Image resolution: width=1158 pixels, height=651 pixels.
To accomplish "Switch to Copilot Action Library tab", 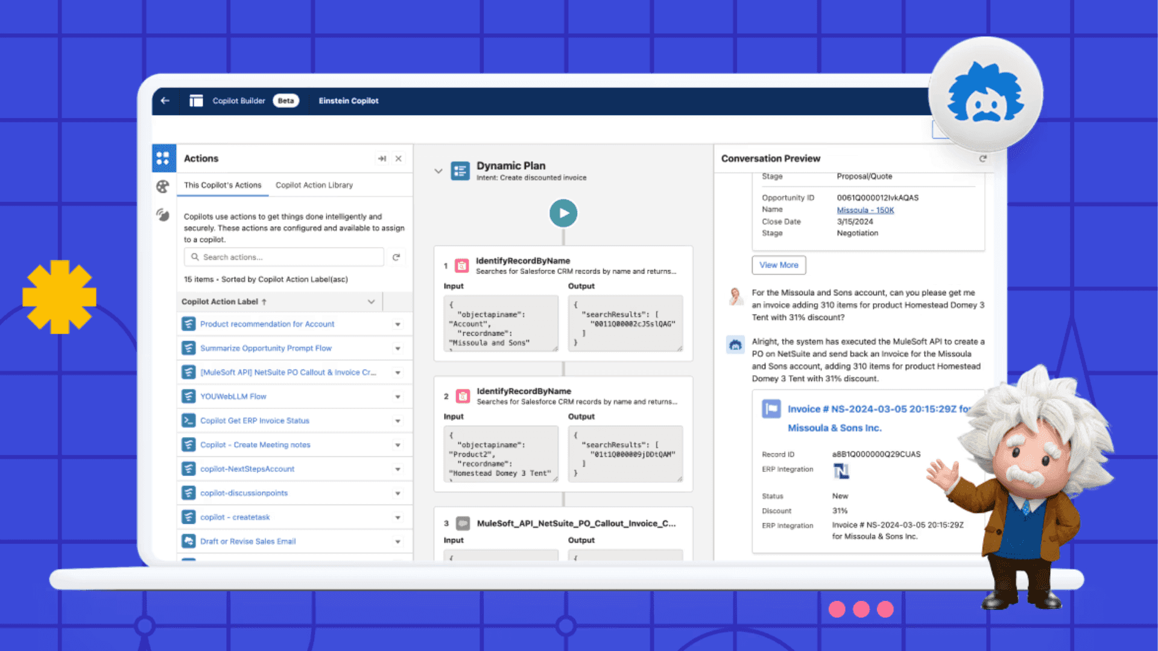I will pos(314,185).
